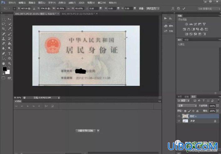Add a Levels adjustment layer
221x154 pixels.
[x=191, y=24]
